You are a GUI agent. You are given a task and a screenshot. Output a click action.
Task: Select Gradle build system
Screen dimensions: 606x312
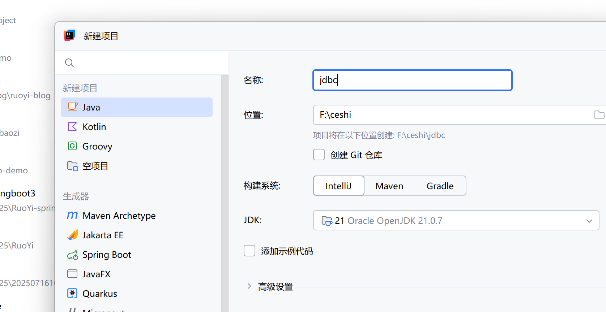coord(440,186)
